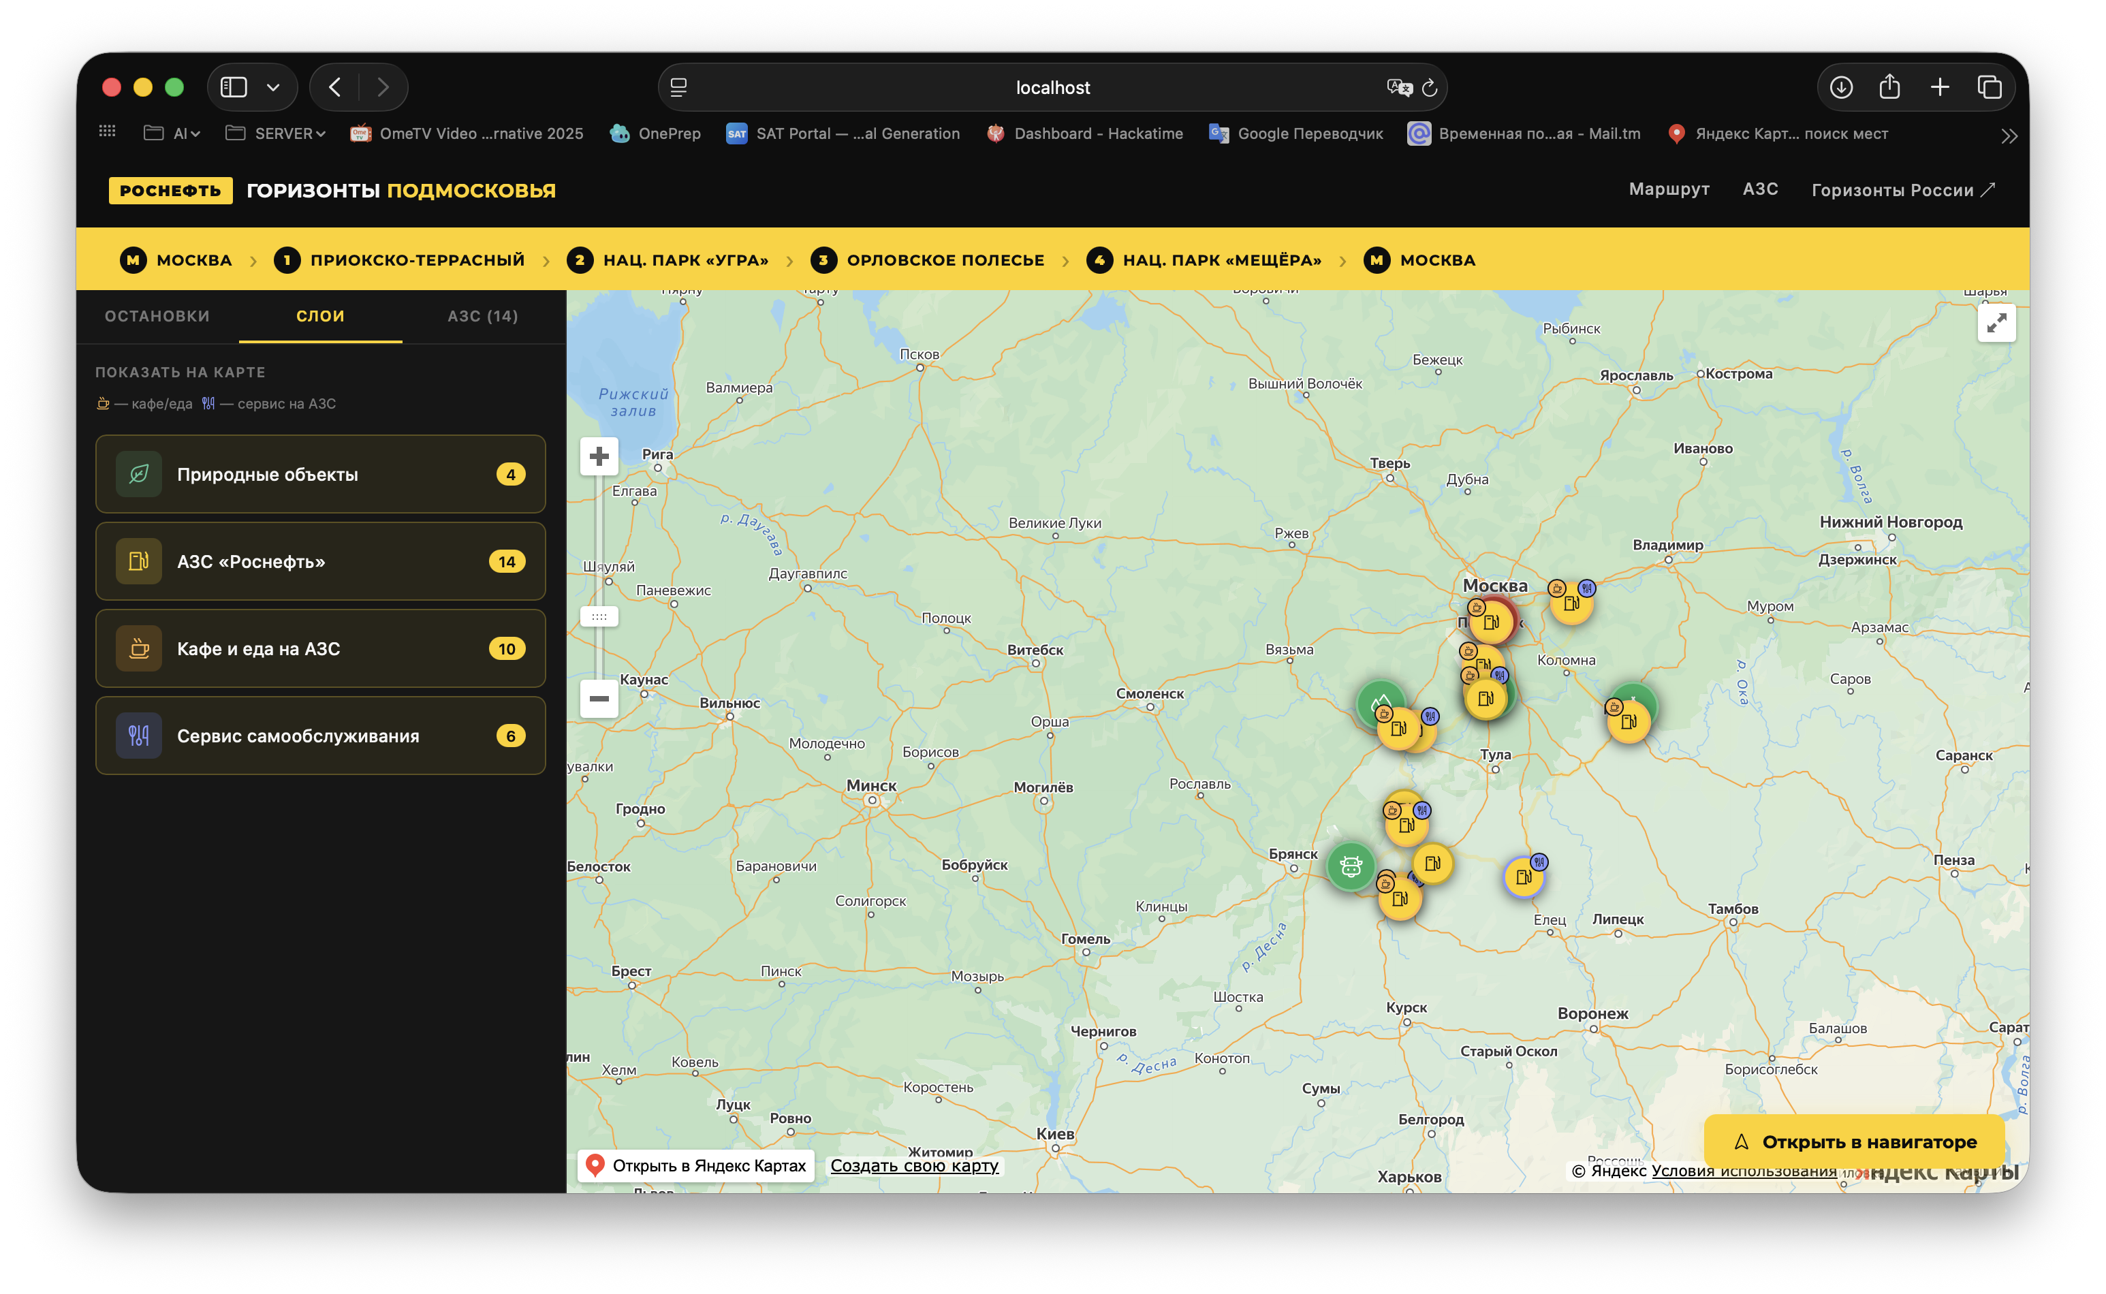2106x1294 pixels.
Task: Click the localhost address bar
Action: coord(1052,87)
